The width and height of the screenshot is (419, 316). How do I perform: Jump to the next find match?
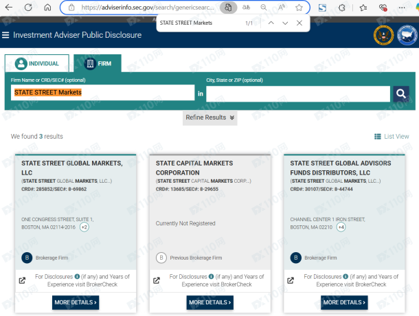coord(285,23)
